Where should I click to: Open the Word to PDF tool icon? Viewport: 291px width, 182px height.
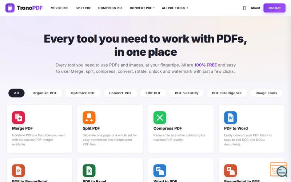160,170
